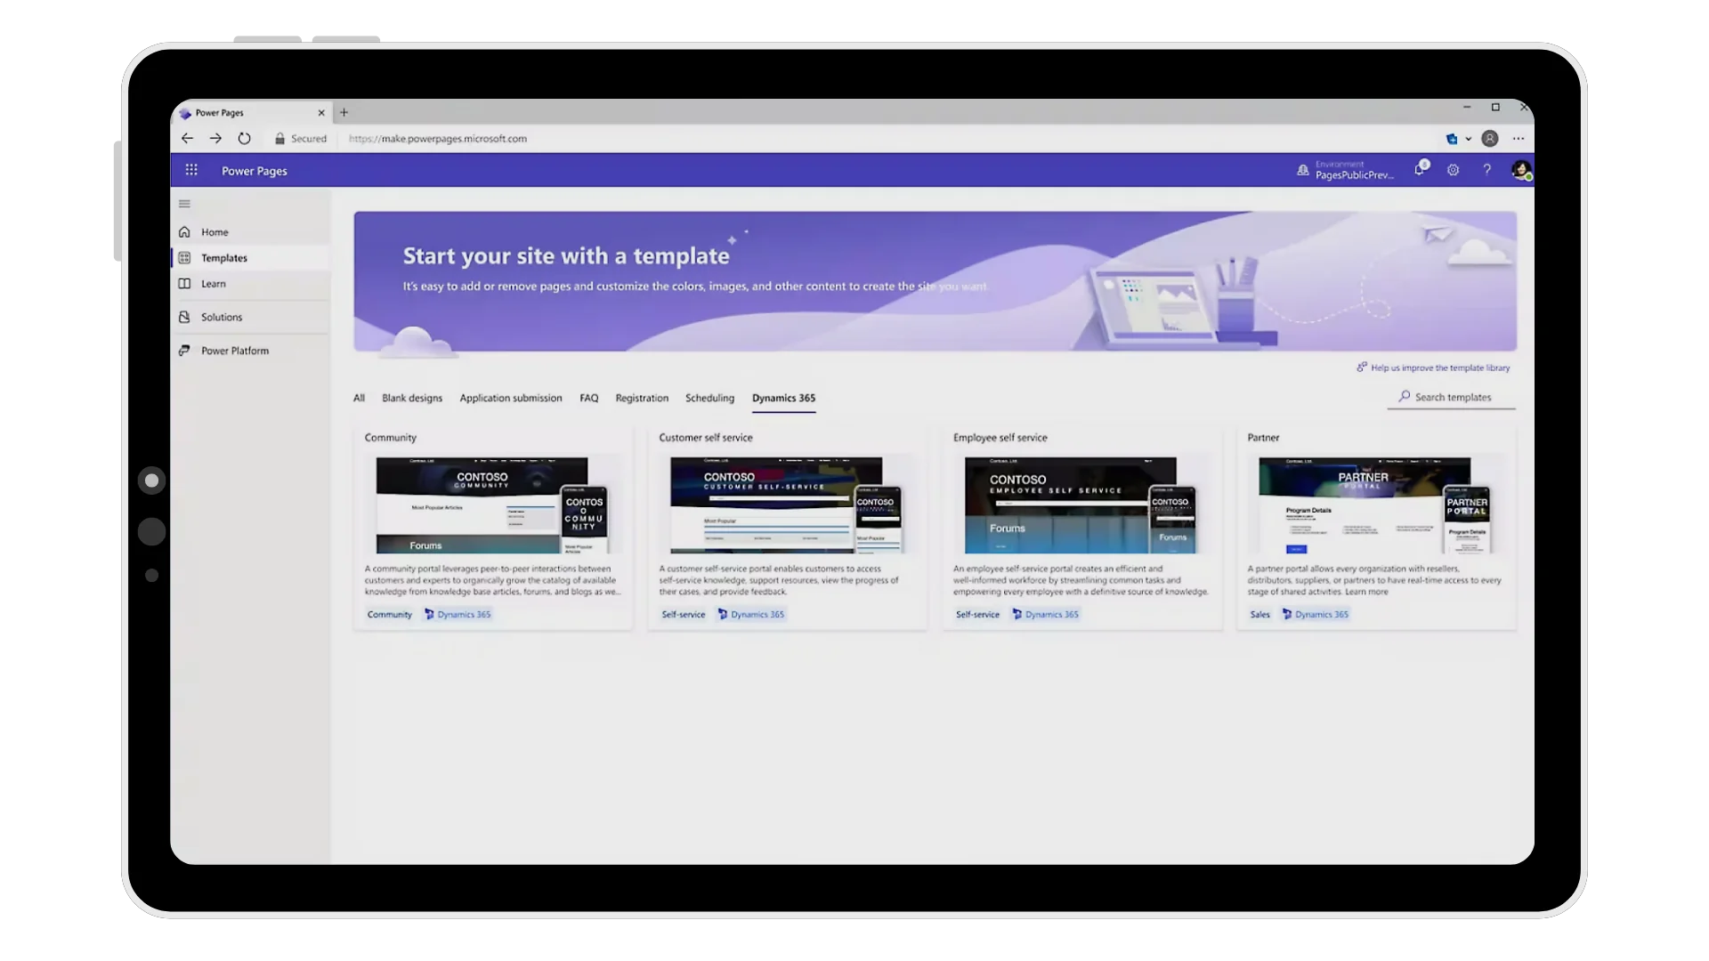Click the Partner card title
This screenshot has height=961, width=1709.
(x=1263, y=438)
